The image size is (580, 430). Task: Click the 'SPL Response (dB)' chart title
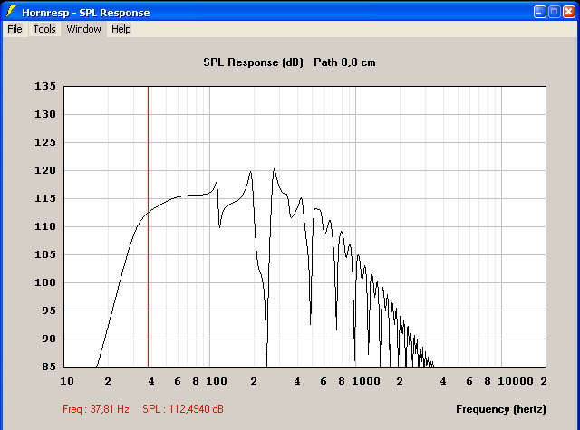(253, 62)
